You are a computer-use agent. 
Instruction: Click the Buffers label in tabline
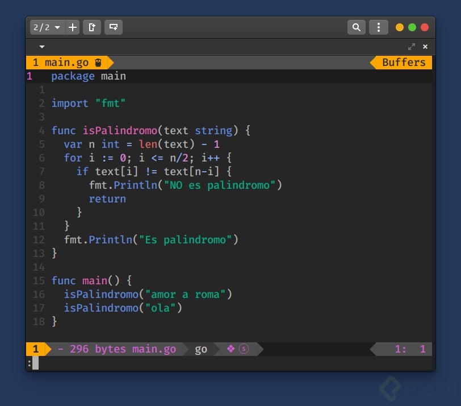pyautogui.click(x=404, y=63)
